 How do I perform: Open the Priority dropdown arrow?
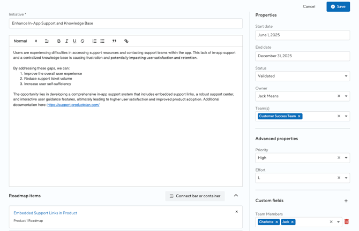(346, 158)
